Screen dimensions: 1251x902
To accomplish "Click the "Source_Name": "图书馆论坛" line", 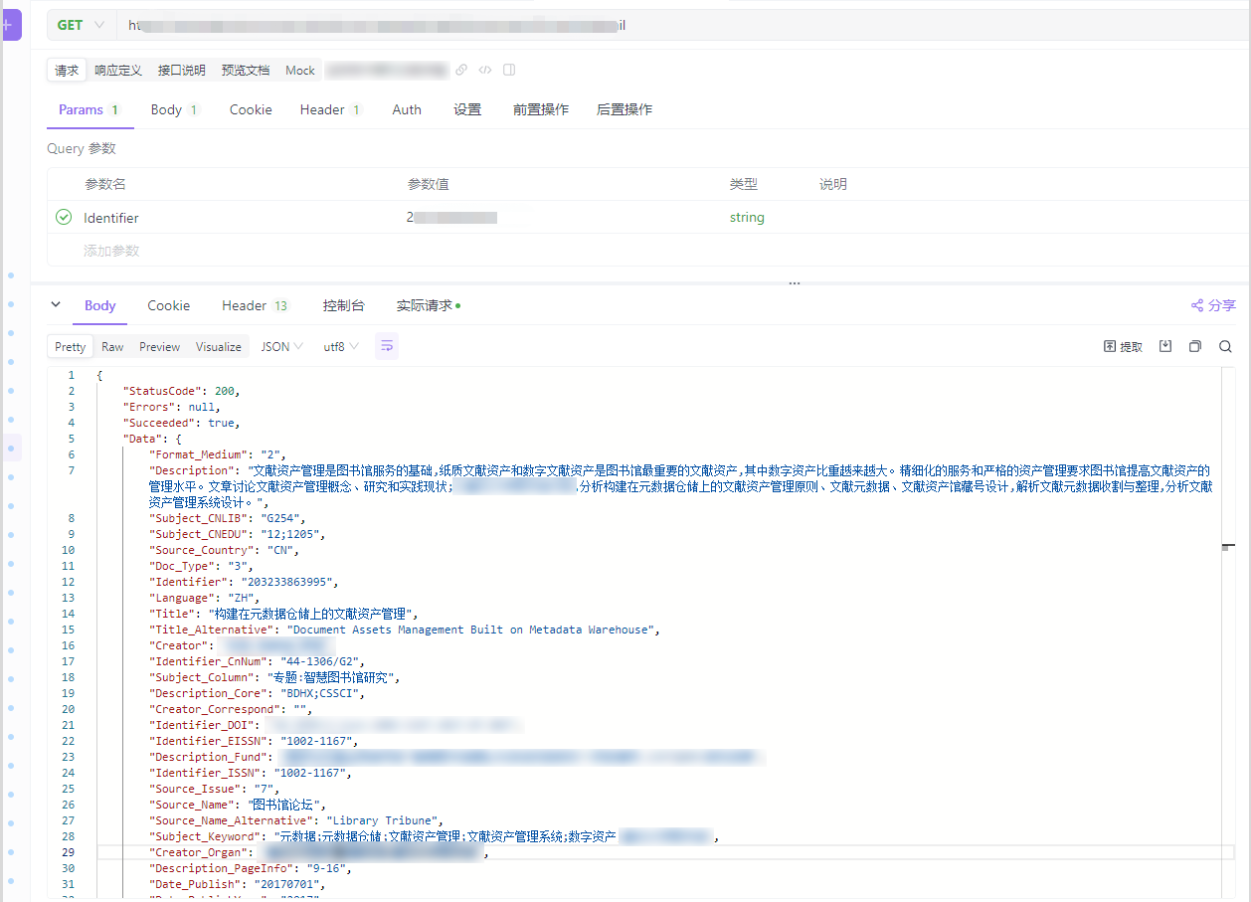I will point(237,805).
